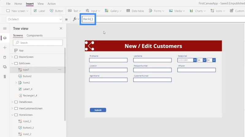The width and height of the screenshot is (245, 137).
Task: Open the hour dropdown for DateJoined
Action: point(204,60)
